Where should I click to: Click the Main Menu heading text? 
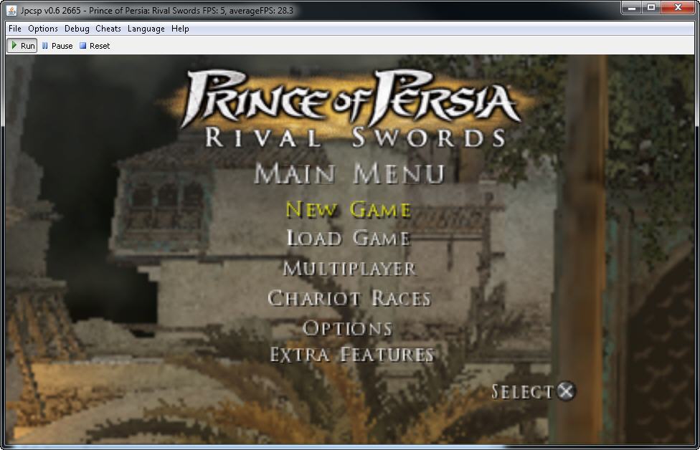[x=349, y=173]
